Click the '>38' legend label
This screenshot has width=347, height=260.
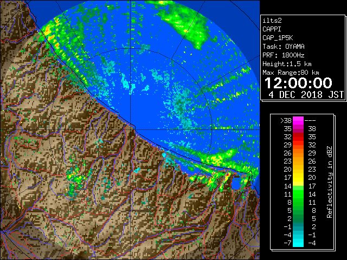pyautogui.click(x=286, y=121)
